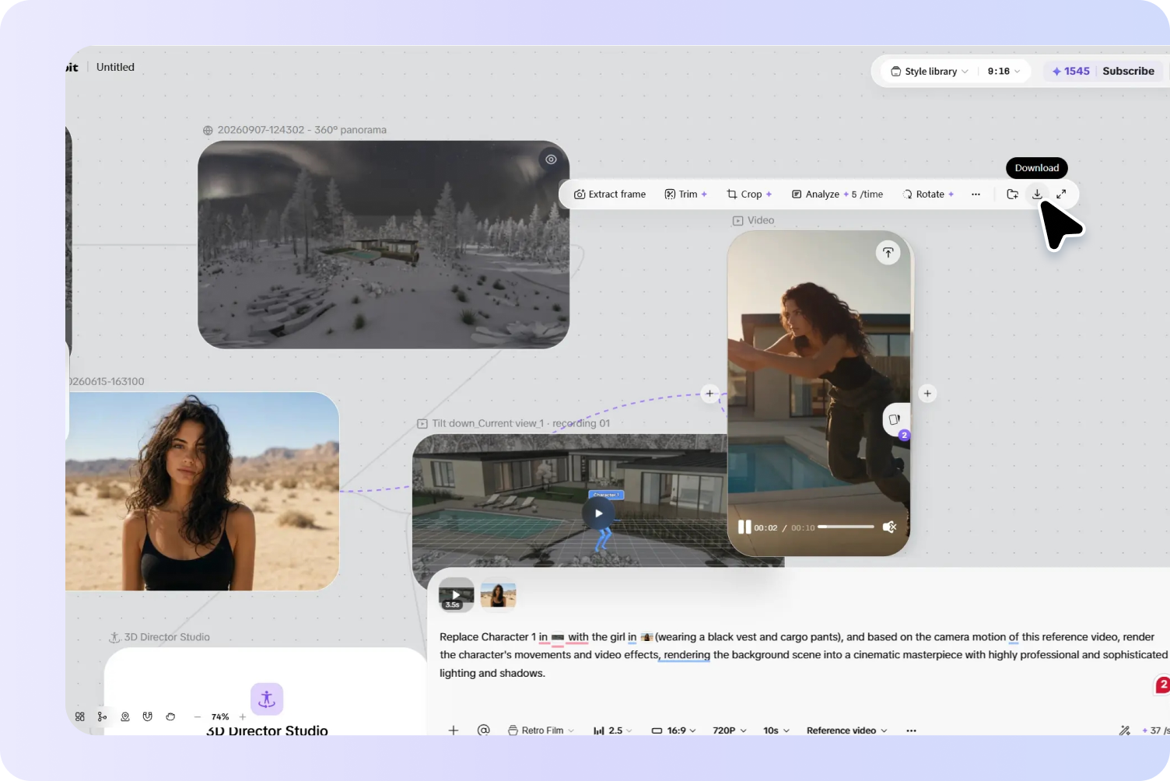This screenshot has width=1170, height=781.
Task: Open the 10s duration dropdown
Action: 776,730
